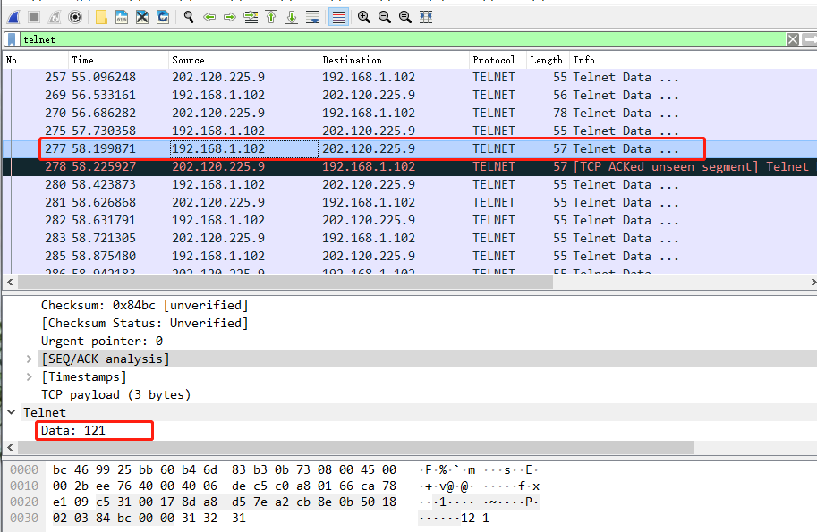Close the capture file icon
The height and width of the screenshot is (532, 817).
(x=142, y=17)
